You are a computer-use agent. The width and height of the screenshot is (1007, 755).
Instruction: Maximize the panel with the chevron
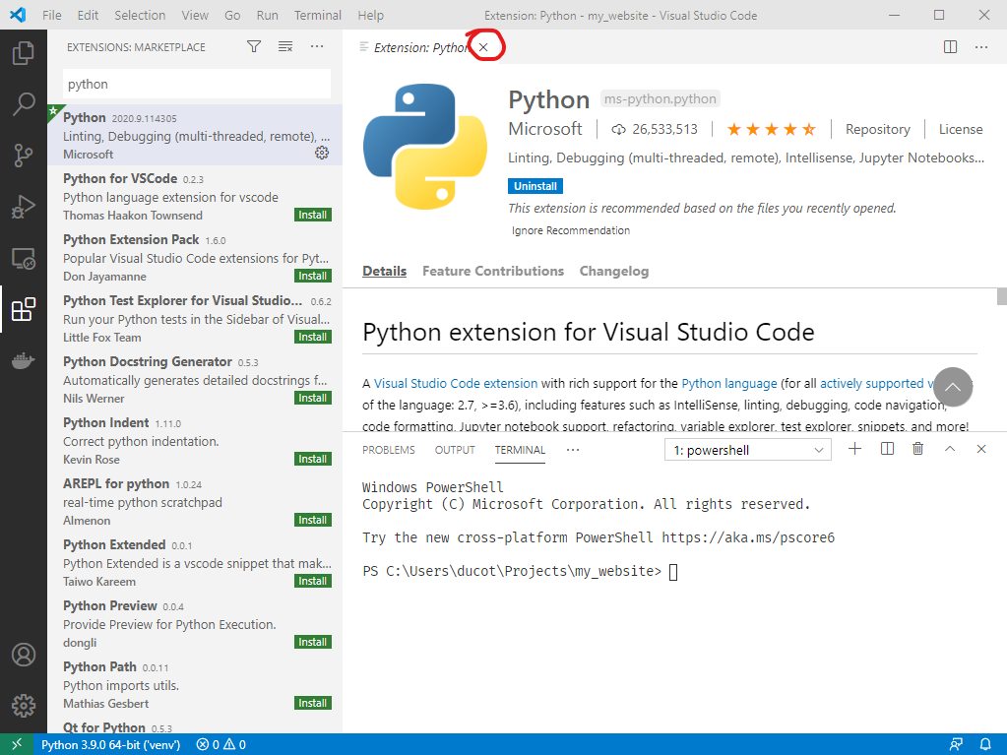click(x=949, y=448)
